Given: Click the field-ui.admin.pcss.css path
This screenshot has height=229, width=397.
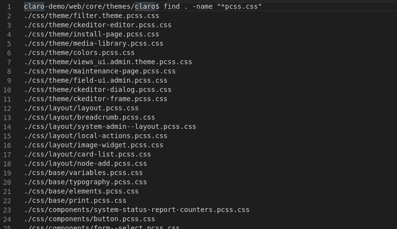Looking at the screenshot, I should click(x=95, y=80).
